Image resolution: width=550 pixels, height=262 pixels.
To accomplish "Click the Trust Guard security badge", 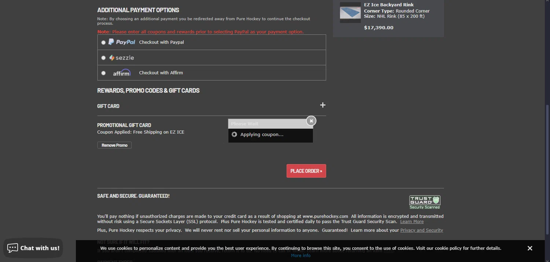I will [425, 202].
